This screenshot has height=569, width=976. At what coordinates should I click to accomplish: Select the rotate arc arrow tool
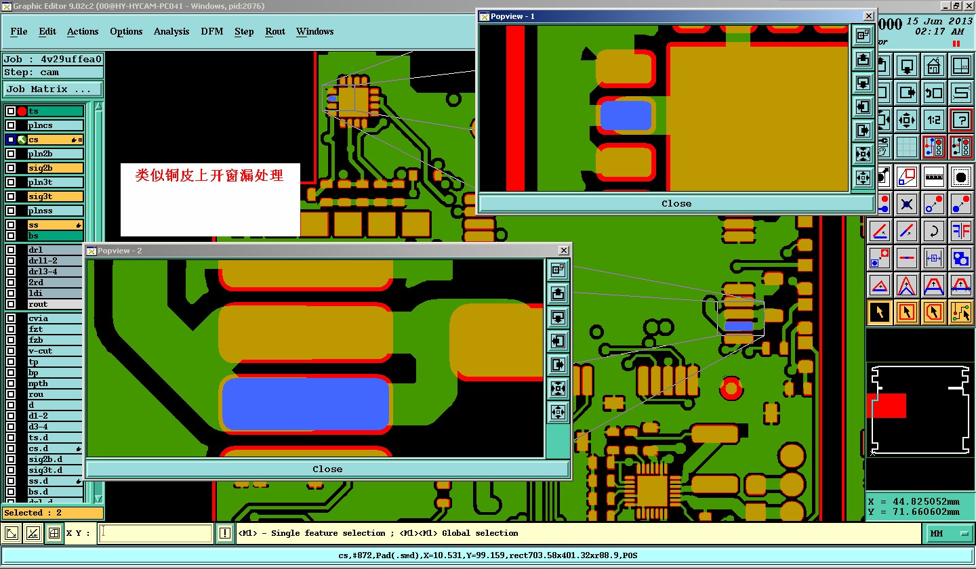click(934, 231)
